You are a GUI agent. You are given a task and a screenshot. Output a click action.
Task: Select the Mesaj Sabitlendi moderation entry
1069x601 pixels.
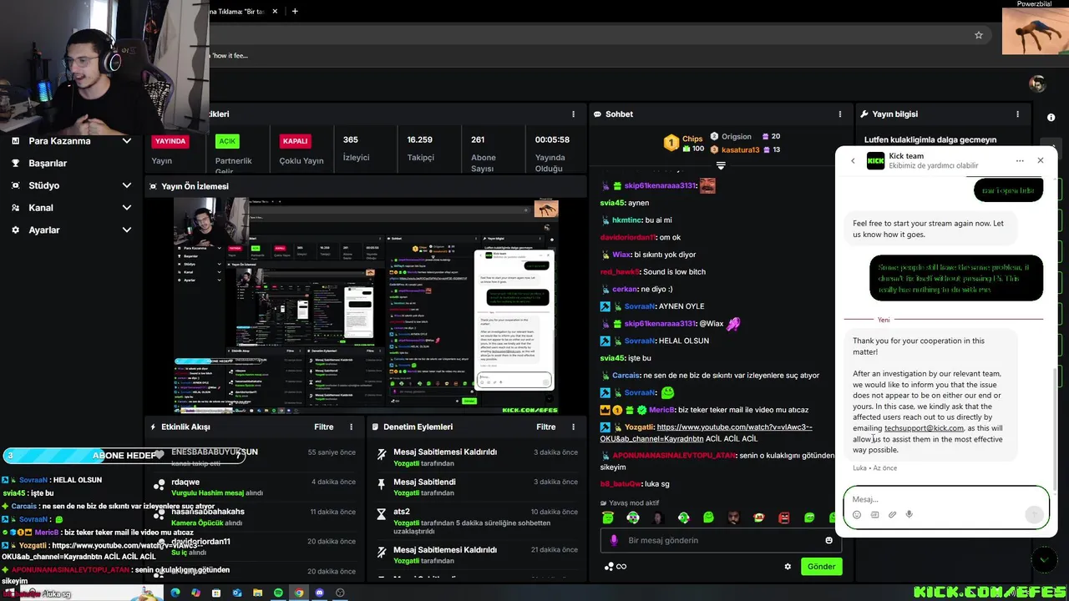tap(478, 487)
